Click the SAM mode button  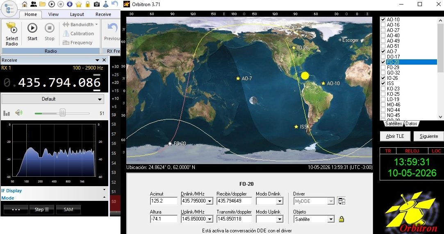click(68, 210)
